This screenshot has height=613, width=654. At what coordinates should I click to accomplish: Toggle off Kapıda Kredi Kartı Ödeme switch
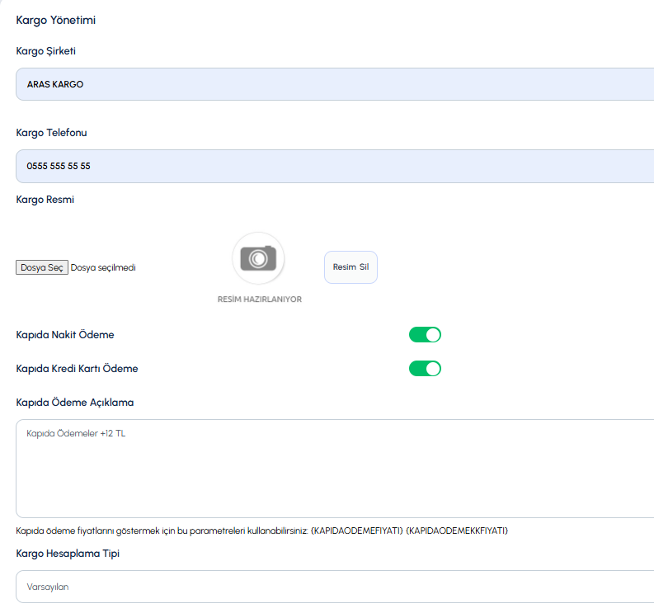425,369
